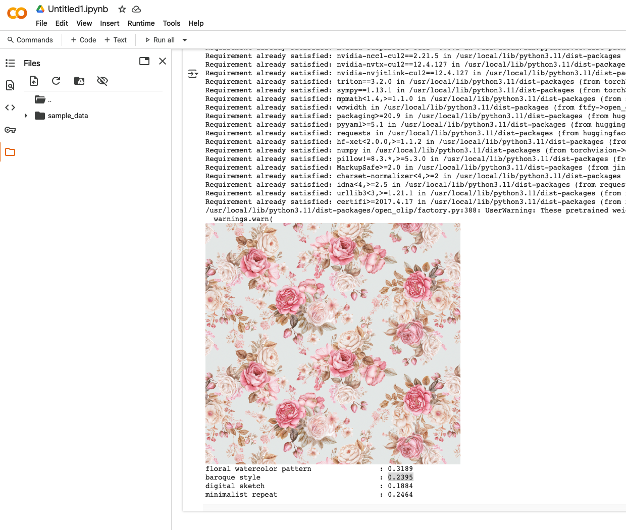Open the Insert menu
626x530 pixels.
point(110,23)
